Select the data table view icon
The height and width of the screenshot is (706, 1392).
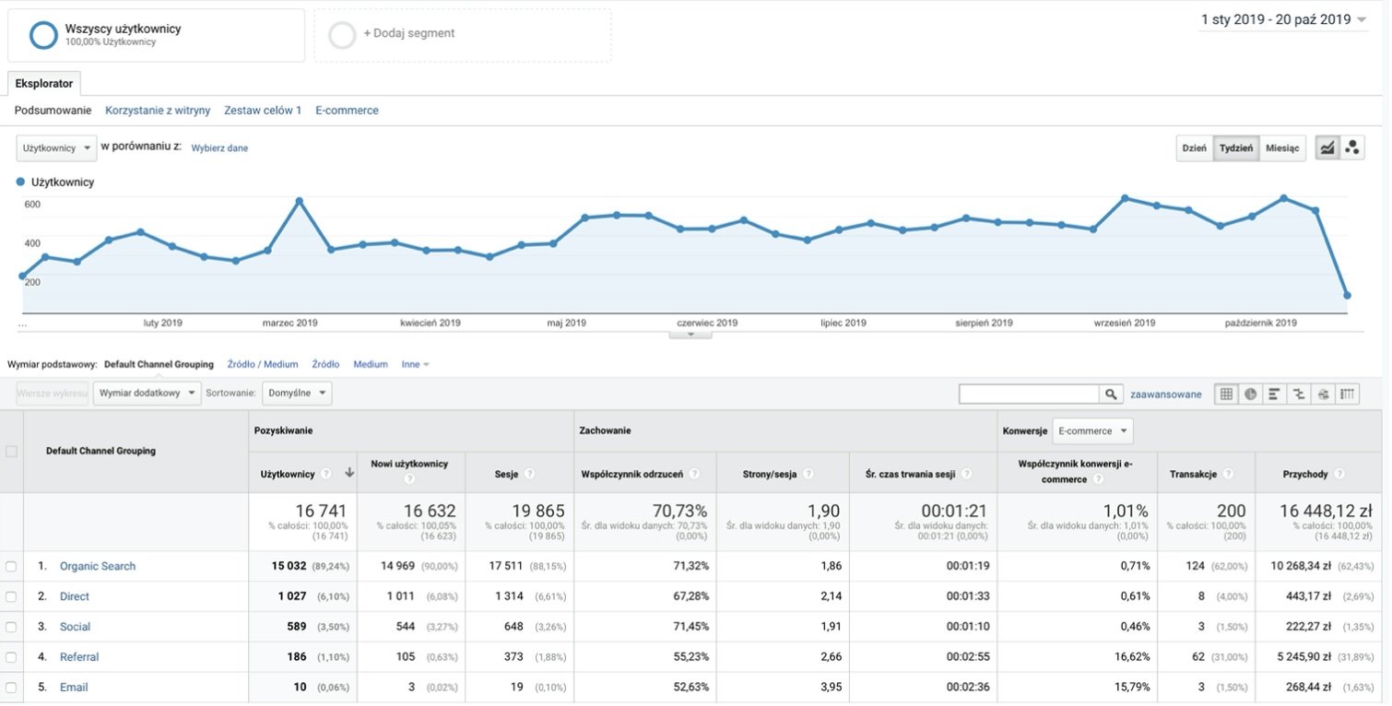point(1226,394)
